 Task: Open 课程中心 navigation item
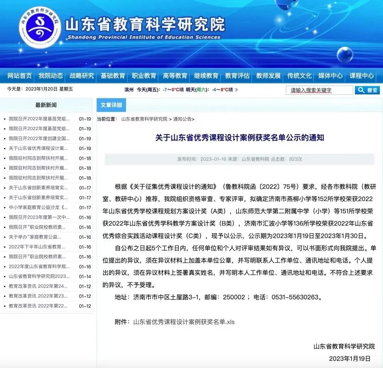click(x=362, y=76)
